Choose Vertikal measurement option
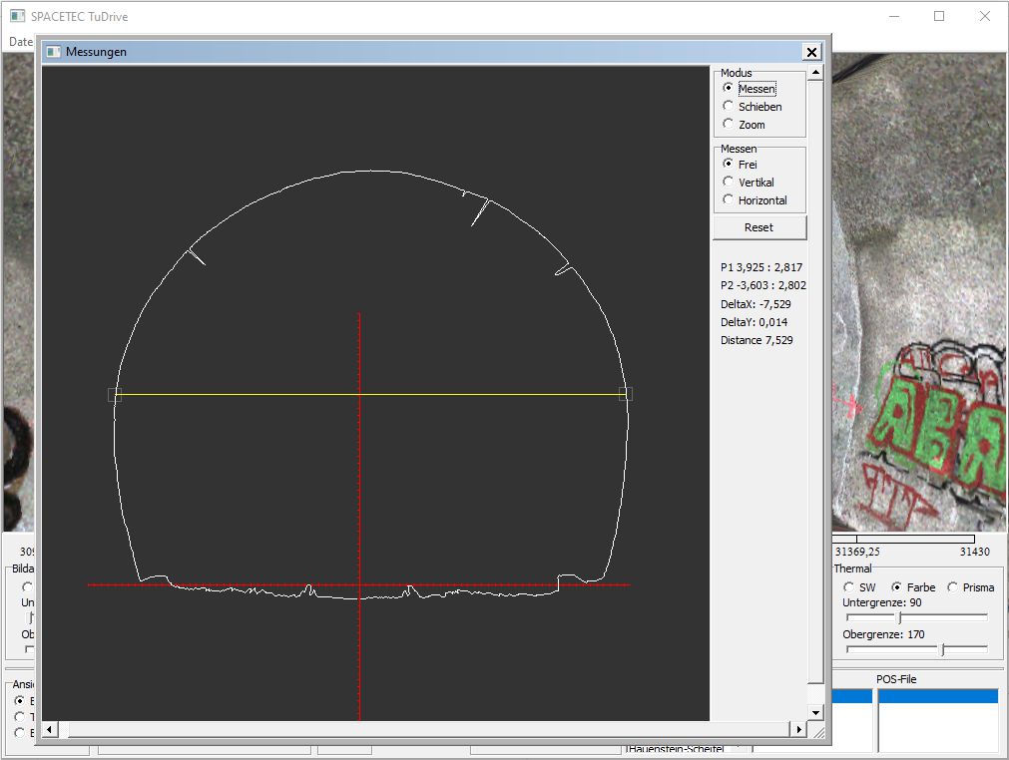The height and width of the screenshot is (760, 1009). (x=729, y=183)
